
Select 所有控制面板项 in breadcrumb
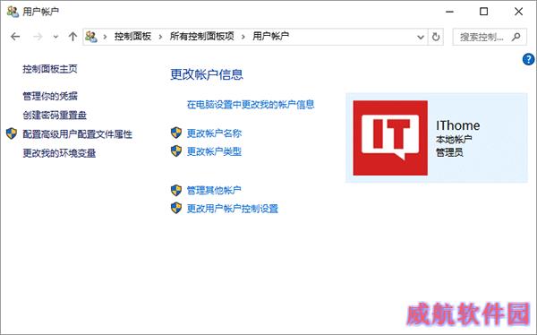click(x=201, y=36)
